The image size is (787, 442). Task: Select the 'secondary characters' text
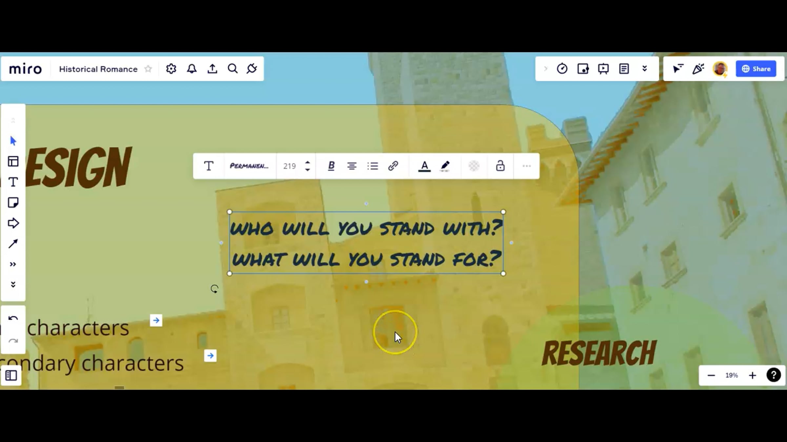pos(92,363)
